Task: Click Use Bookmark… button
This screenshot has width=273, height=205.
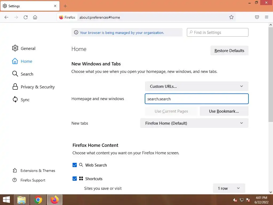Action: point(224,111)
